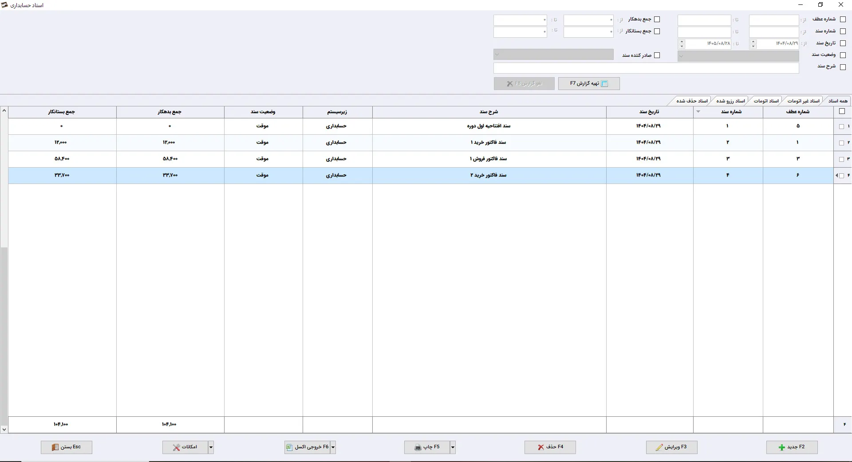Screen dimensions: 852x462
Task: Switch to the اسناد اتومات tab
Action: 766,101
